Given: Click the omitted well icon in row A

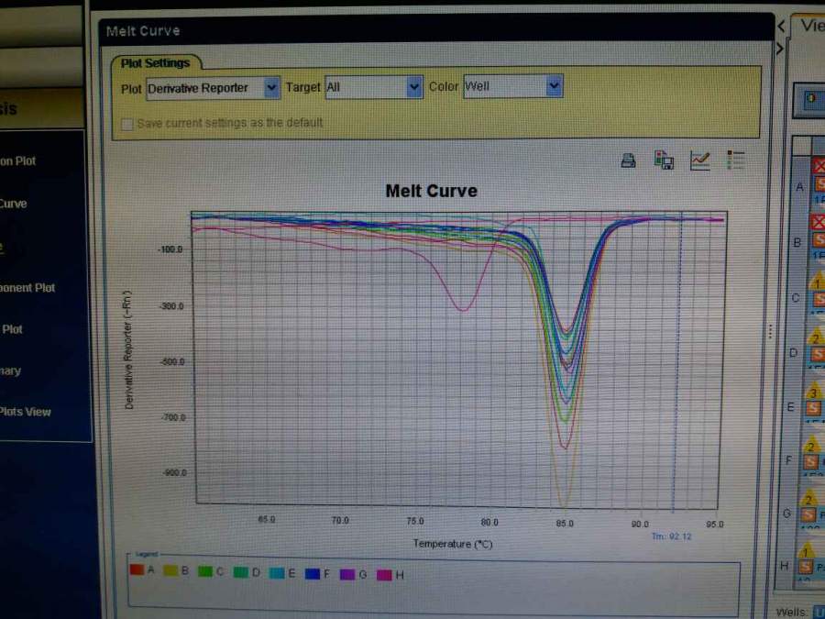Looking at the screenshot, I should (x=819, y=166).
